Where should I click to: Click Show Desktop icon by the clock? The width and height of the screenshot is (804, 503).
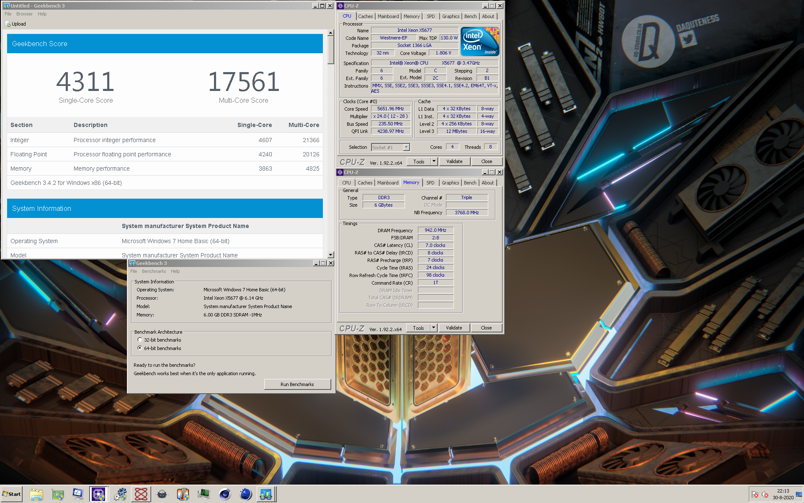click(x=800, y=495)
